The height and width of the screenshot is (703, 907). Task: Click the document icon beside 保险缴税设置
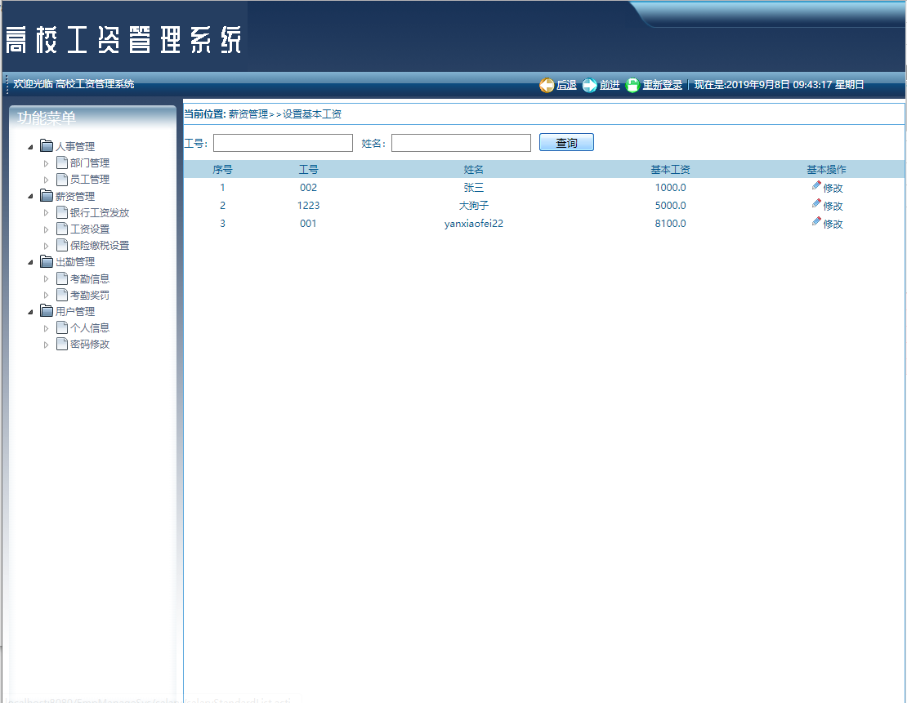tap(61, 244)
